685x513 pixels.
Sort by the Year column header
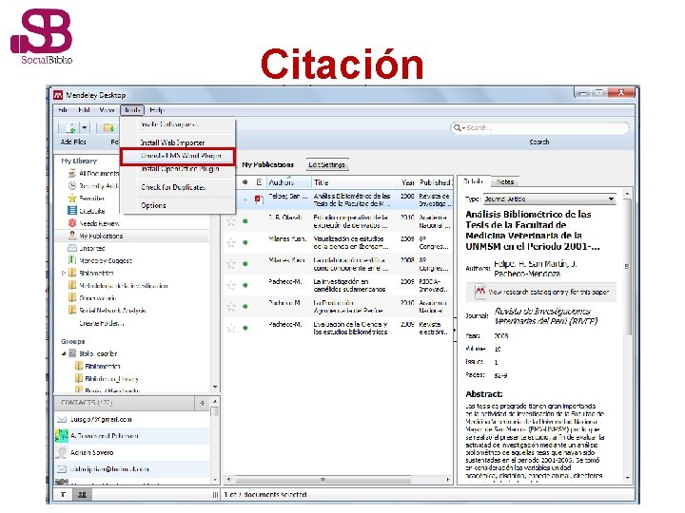coord(407,182)
